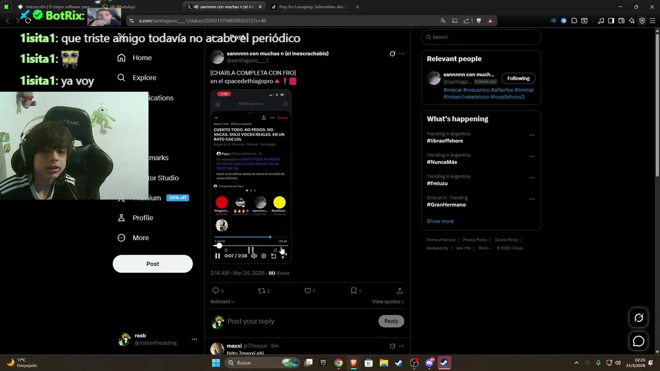The height and width of the screenshot is (371, 660).
Task: Open the #mecanico hashtag link
Action: 475,90
